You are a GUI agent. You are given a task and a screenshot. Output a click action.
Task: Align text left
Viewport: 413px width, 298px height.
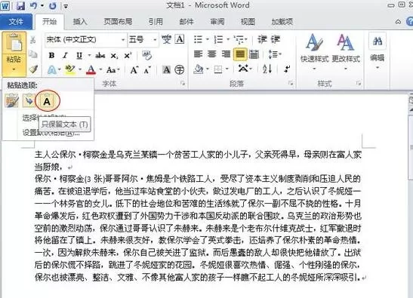(198, 54)
